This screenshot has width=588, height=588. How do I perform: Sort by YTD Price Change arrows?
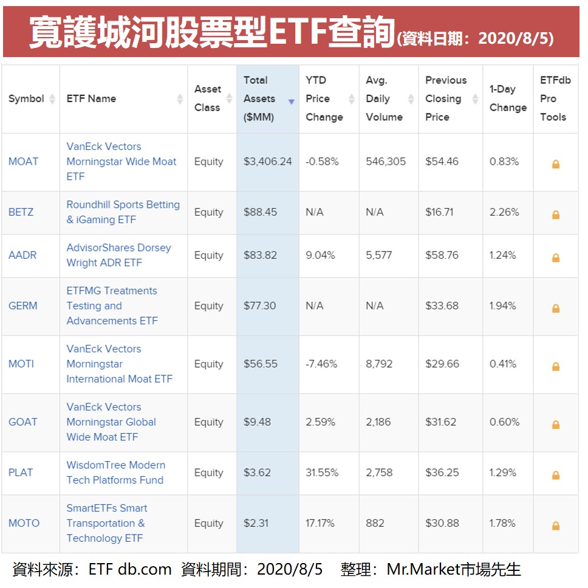coord(351,99)
